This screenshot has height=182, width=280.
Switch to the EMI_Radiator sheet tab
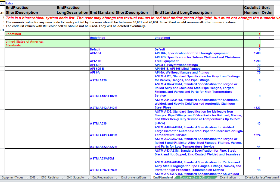pos(50,177)
